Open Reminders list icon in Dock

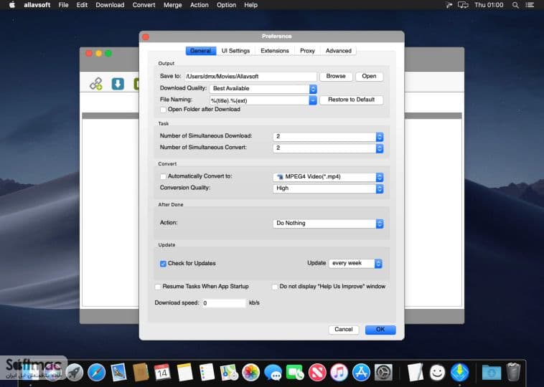click(207, 373)
